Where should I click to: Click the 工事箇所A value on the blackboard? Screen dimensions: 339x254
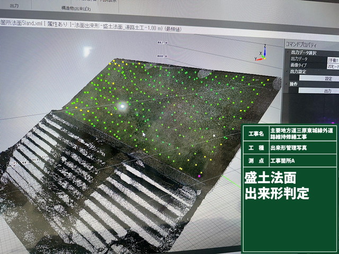(x=287, y=160)
